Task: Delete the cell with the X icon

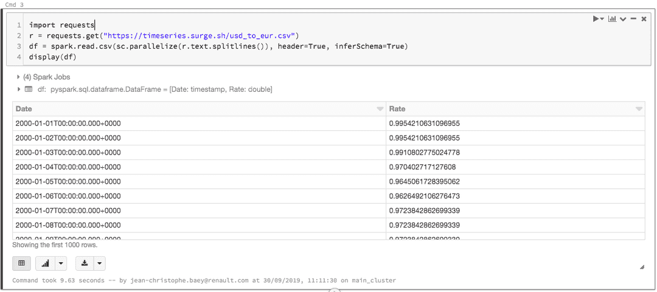Action: (644, 19)
